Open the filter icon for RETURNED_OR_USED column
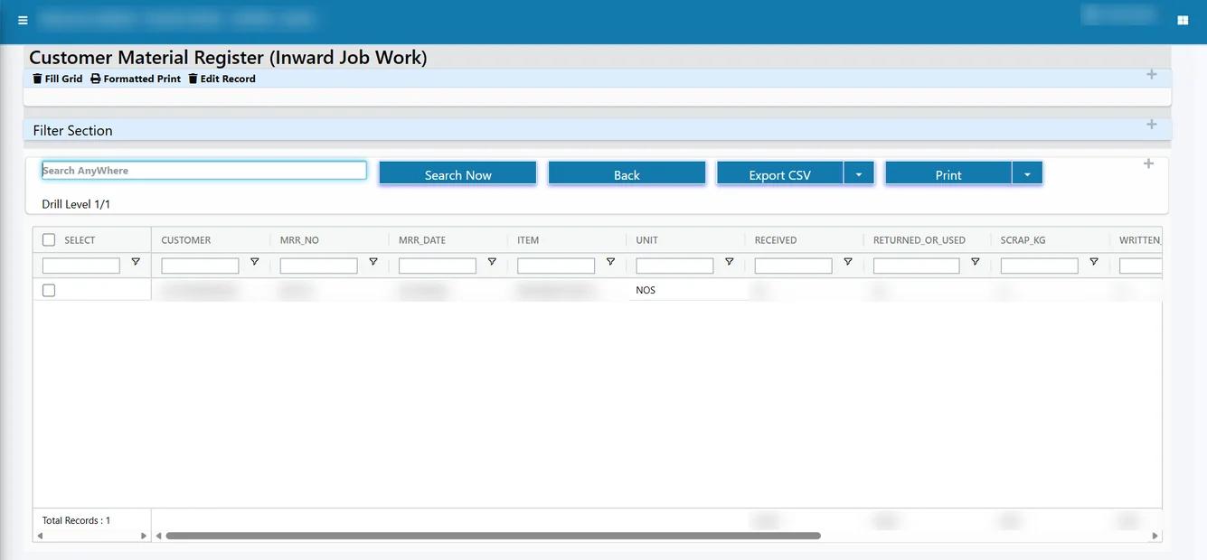 point(975,262)
